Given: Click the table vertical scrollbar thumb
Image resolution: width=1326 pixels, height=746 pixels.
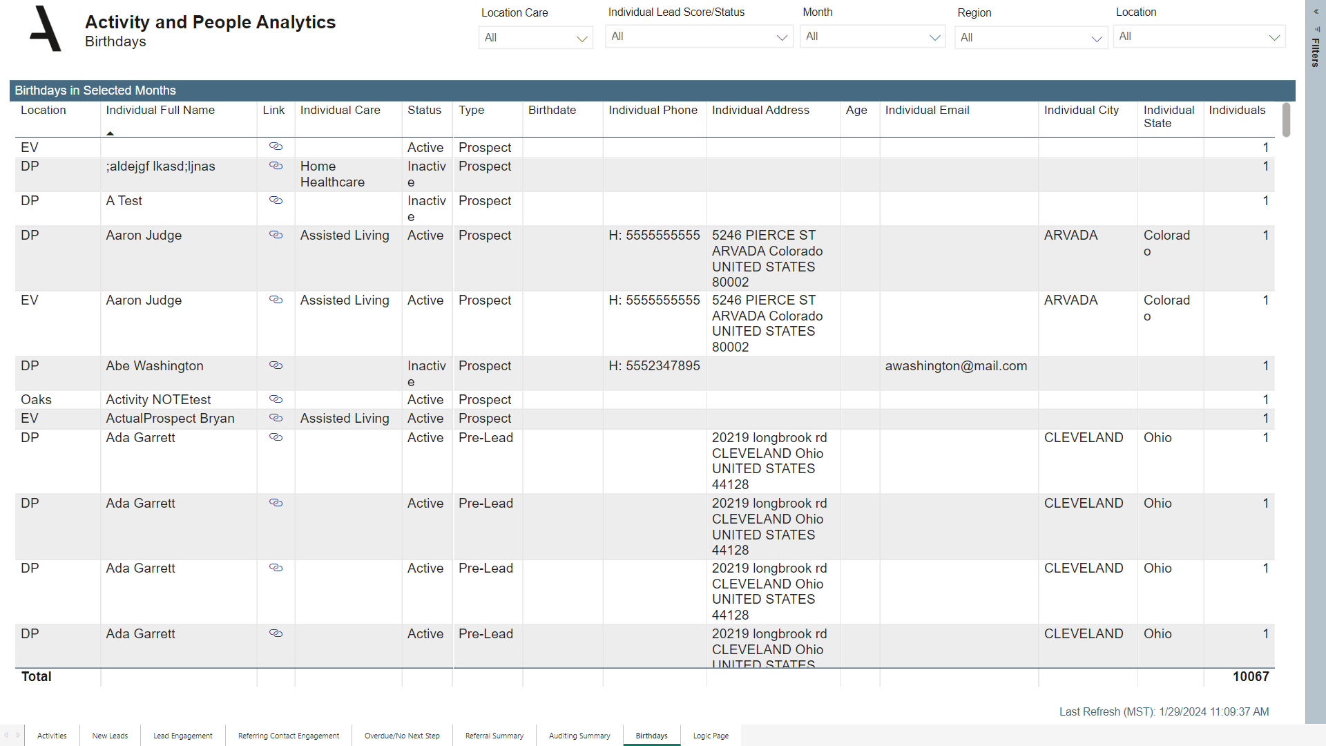Looking at the screenshot, I should pyautogui.click(x=1286, y=120).
